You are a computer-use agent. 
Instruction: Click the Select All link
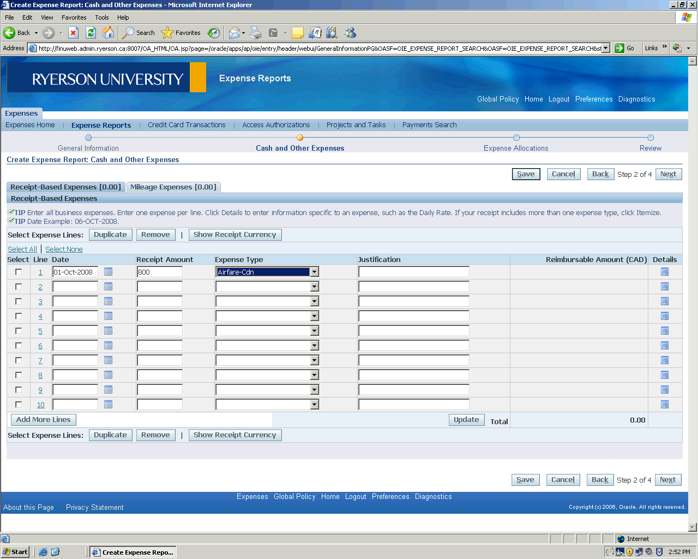point(22,249)
